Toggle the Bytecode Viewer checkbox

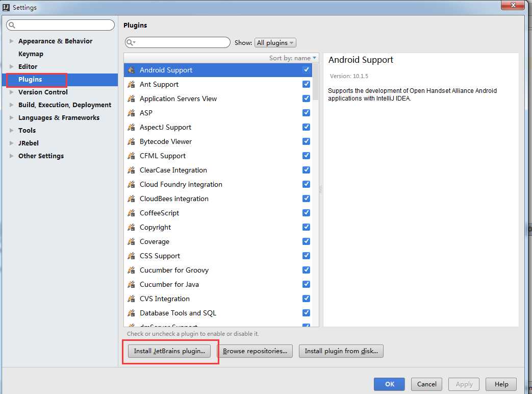coord(306,141)
